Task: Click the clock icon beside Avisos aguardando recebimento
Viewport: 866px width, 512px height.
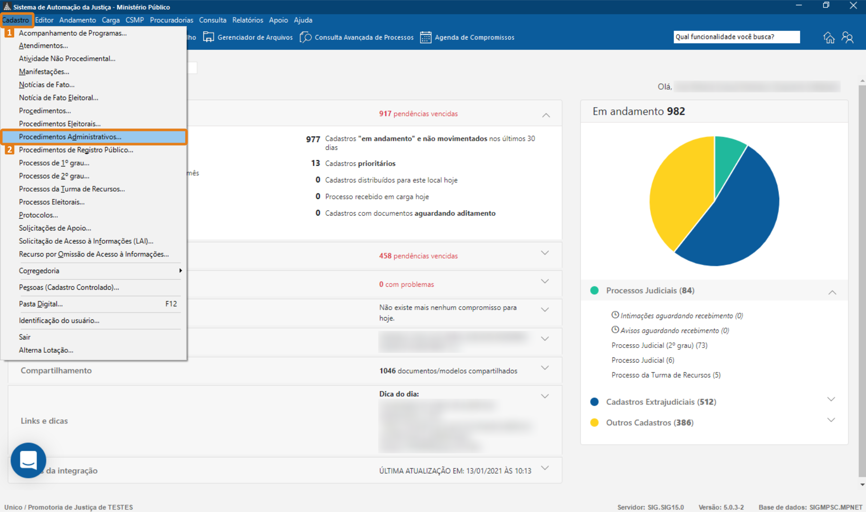Action: point(615,329)
